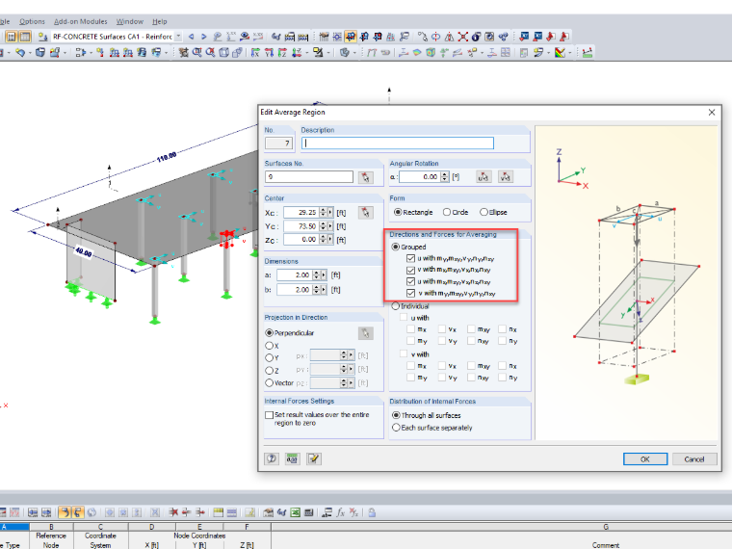This screenshot has height=549, width=732.
Task: Open the RF-CONCRETE Surfaces CA1 dropdown
Action: pyautogui.click(x=178, y=37)
